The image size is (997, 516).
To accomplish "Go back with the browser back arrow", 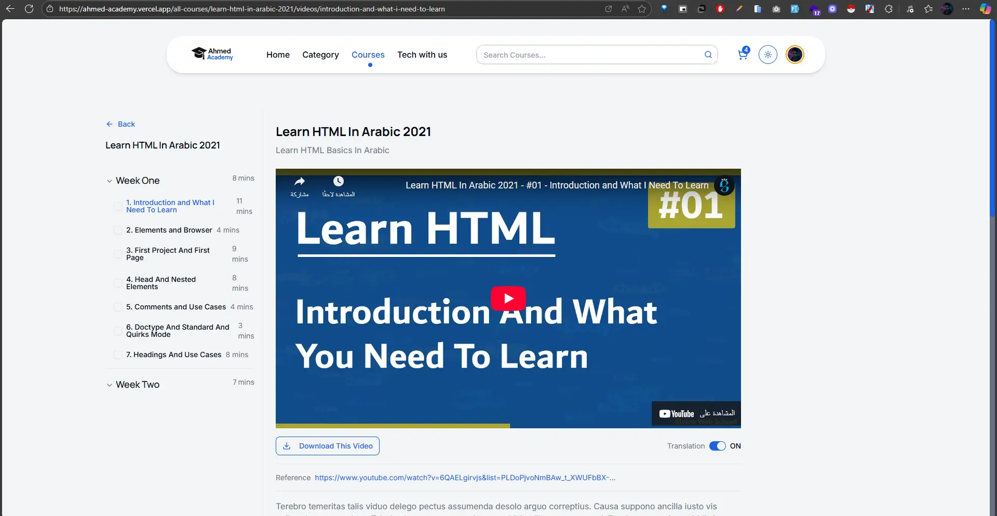I will point(10,9).
